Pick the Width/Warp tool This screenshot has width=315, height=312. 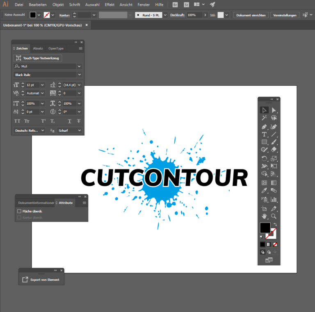[264, 166]
